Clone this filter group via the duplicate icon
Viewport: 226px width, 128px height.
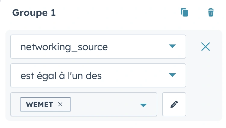184,13
